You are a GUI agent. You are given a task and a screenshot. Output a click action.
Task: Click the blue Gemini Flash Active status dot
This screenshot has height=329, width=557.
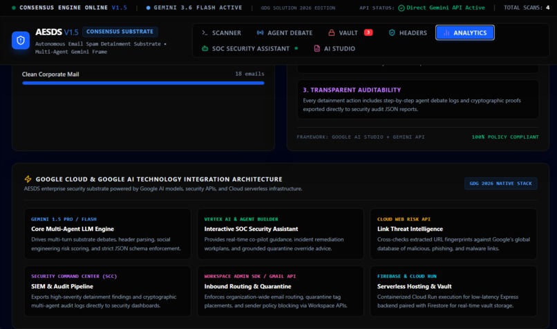coord(148,8)
